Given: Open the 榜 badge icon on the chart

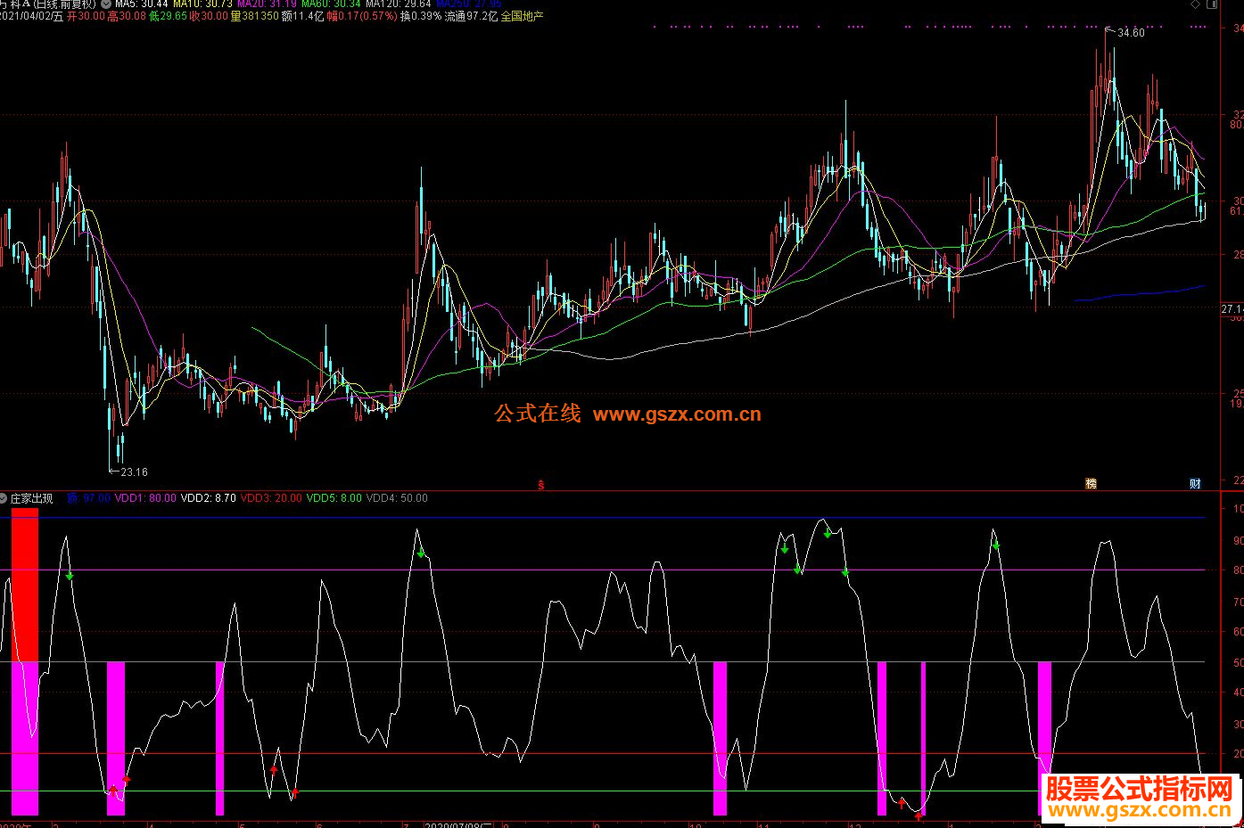Looking at the screenshot, I should coord(1091,483).
